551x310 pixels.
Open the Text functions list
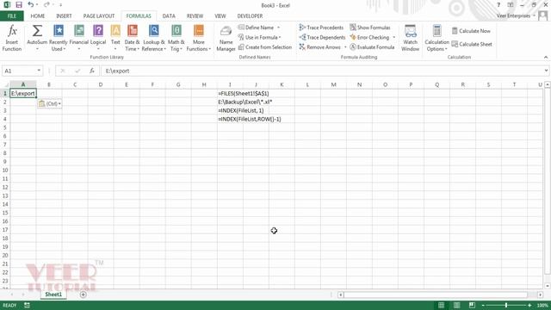(x=115, y=38)
